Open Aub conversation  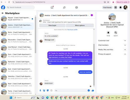(x=17, y=70)
